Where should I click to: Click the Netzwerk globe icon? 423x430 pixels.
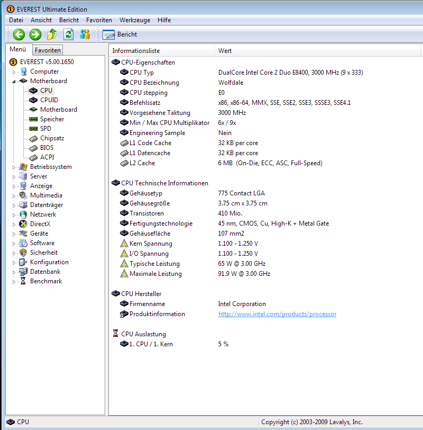click(x=23, y=214)
